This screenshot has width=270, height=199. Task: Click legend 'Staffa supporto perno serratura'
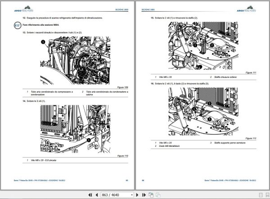click(x=229, y=143)
